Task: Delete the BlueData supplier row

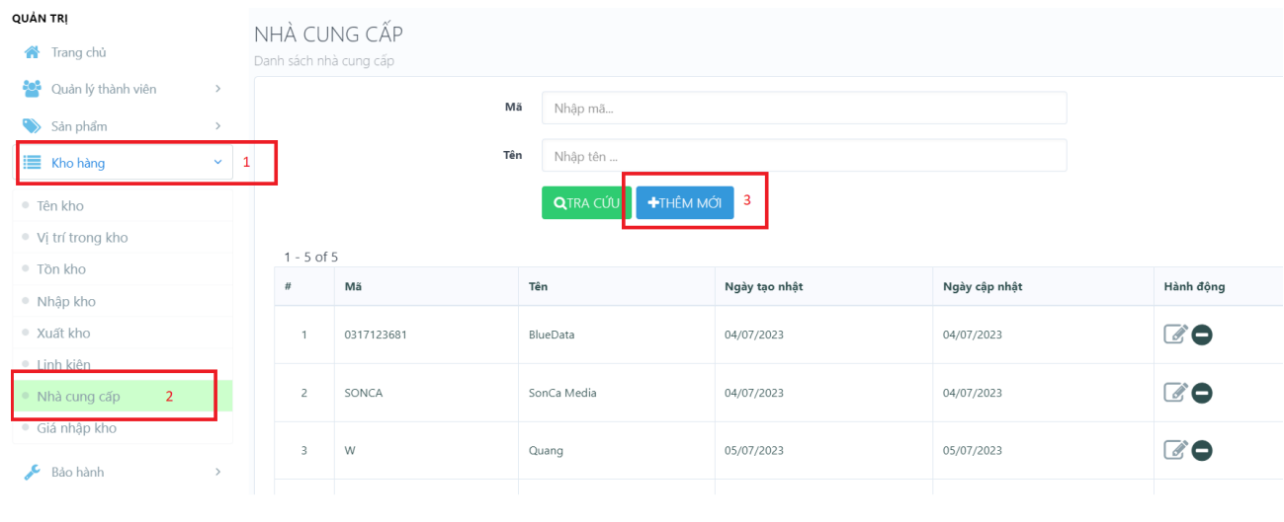Action: (x=1202, y=335)
